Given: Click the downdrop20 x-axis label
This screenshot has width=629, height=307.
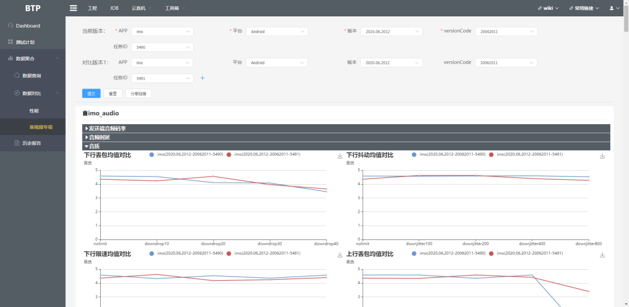Looking at the screenshot, I should click(213, 244).
